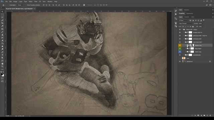This screenshot has height=120, width=214.
Task: Select the Move tool in the toolbox
Action: point(2,12)
